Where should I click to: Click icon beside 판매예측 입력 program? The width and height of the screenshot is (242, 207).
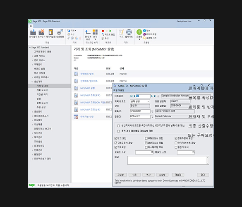[x=76, y=74]
